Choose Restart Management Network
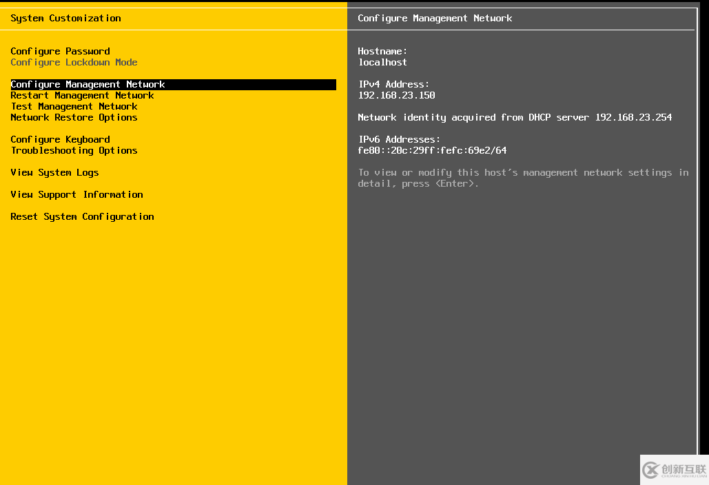 (x=82, y=95)
